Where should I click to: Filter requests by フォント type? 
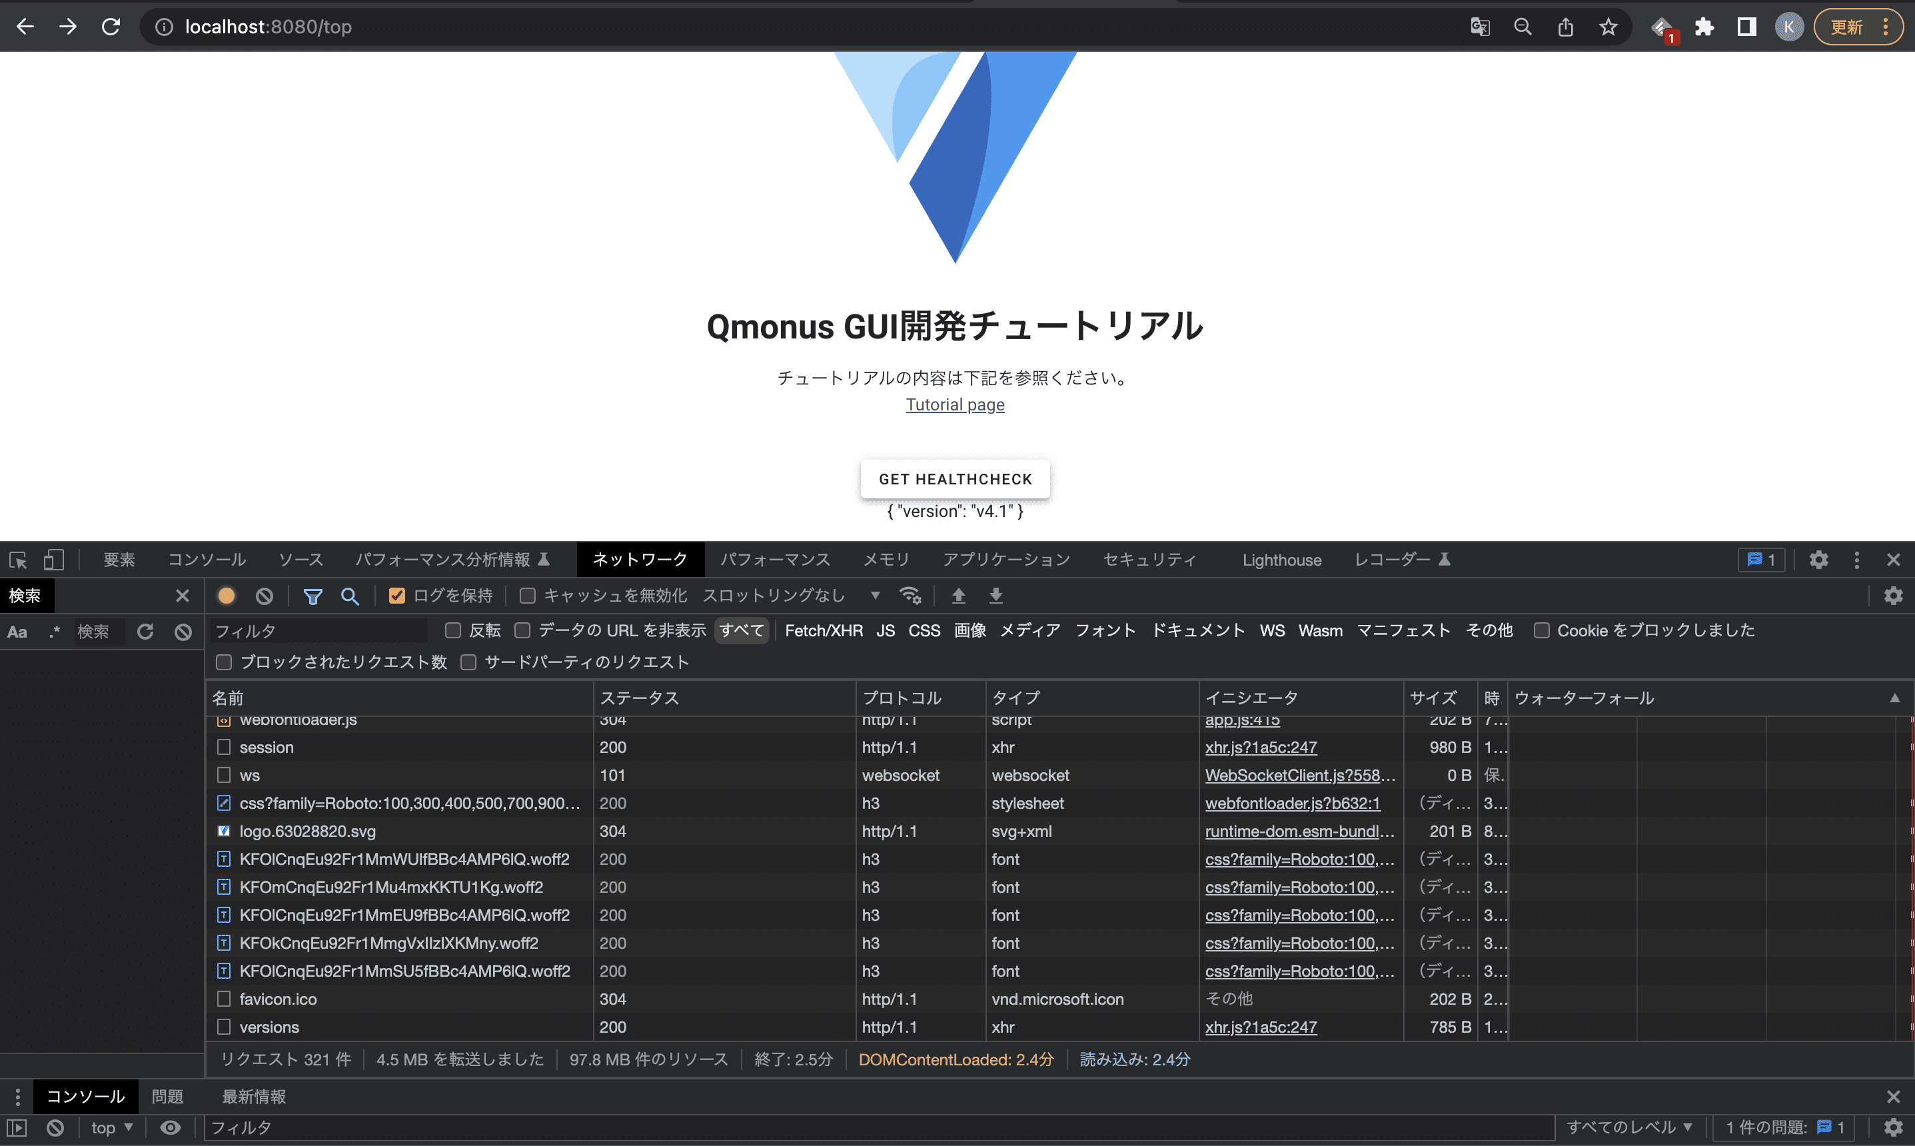pos(1105,631)
